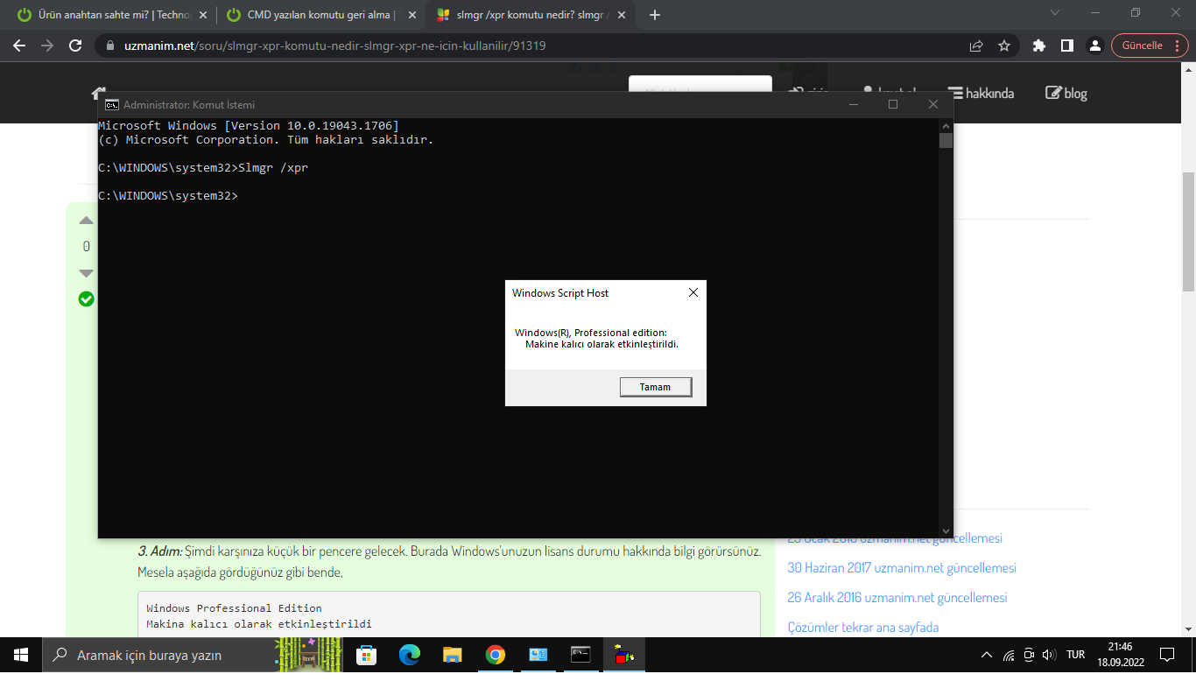Switch to Command Prompt on the taskbar
The image size is (1196, 688).
[581, 655]
